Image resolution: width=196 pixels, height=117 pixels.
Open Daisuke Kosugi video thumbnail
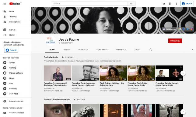pos(169,73)
